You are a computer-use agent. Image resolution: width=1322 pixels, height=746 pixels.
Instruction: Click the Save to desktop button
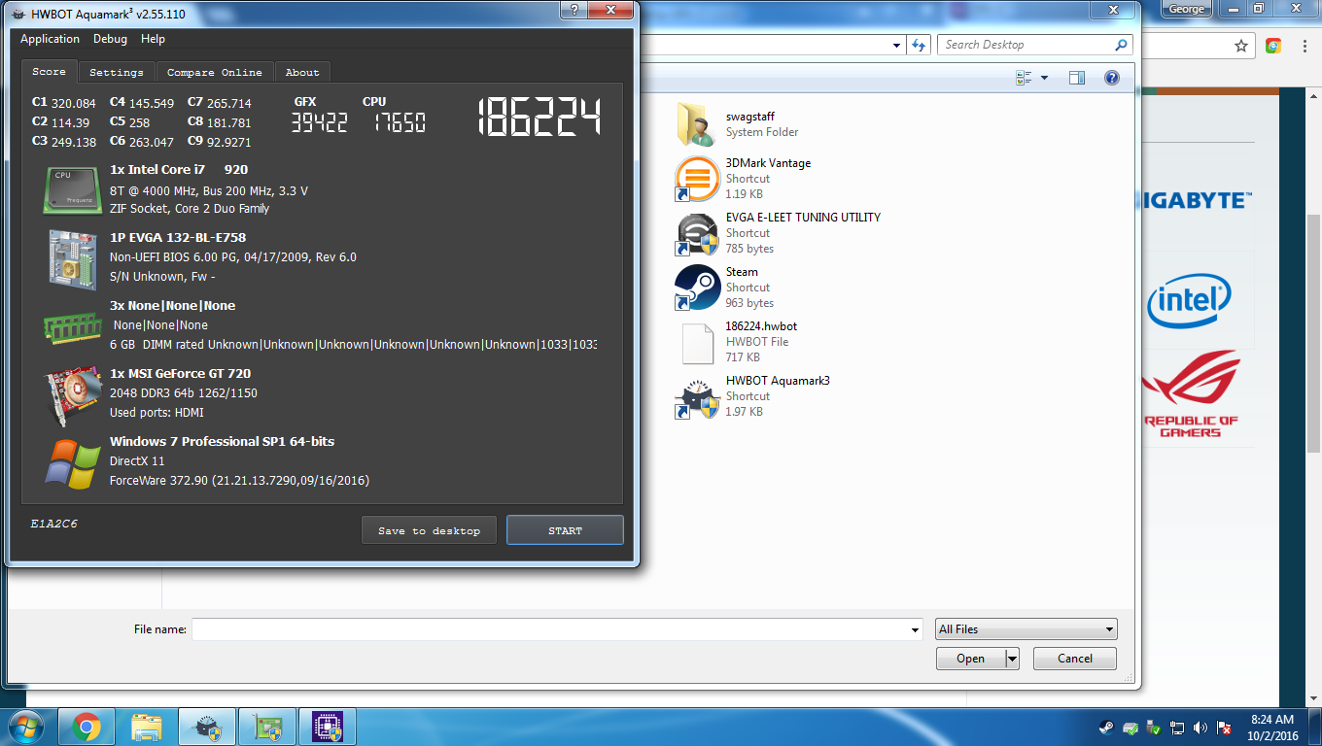(430, 530)
